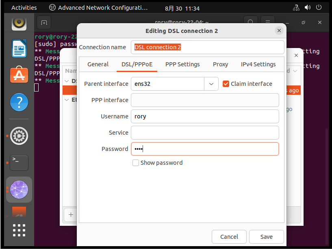This screenshot has height=249, width=332.
Task: Open the IPv4 Settings tab
Action: tap(258, 64)
